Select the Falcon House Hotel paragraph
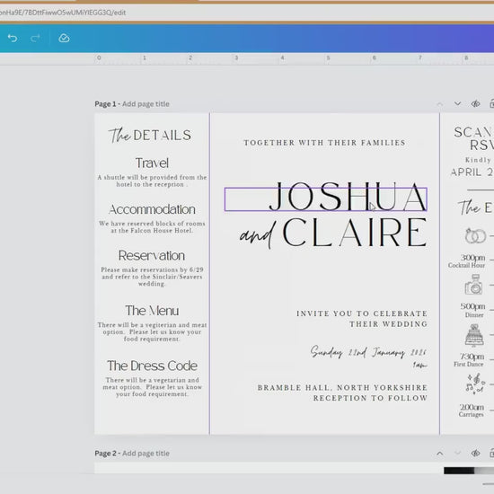 click(x=152, y=227)
